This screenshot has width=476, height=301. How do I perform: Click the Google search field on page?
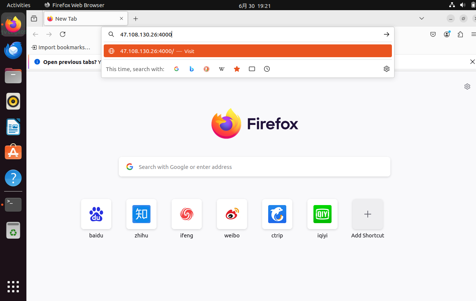click(x=255, y=167)
